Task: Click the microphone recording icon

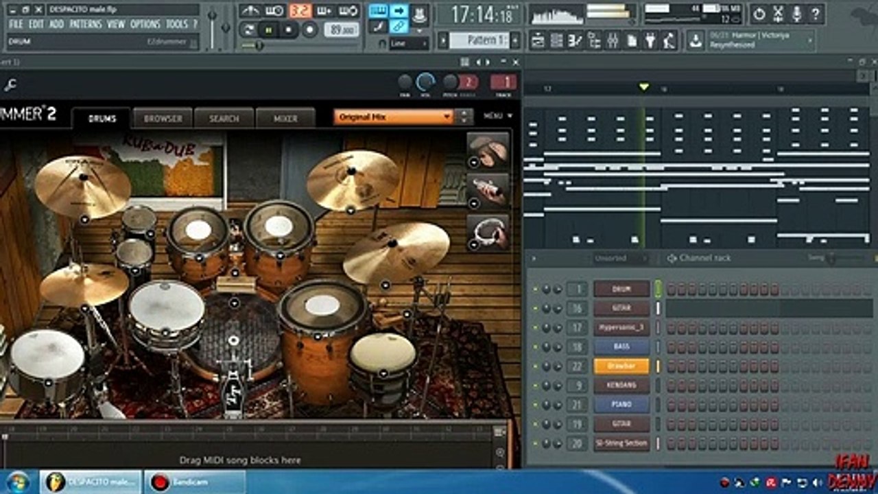Action: pos(797,13)
